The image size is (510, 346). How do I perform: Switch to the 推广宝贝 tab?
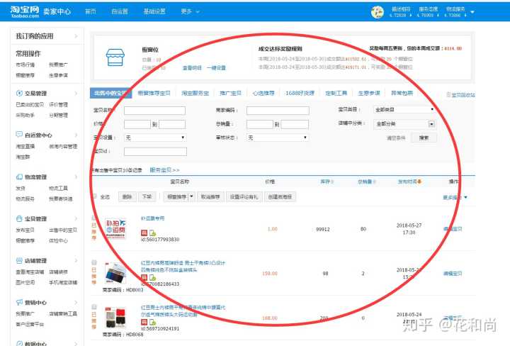coord(230,93)
